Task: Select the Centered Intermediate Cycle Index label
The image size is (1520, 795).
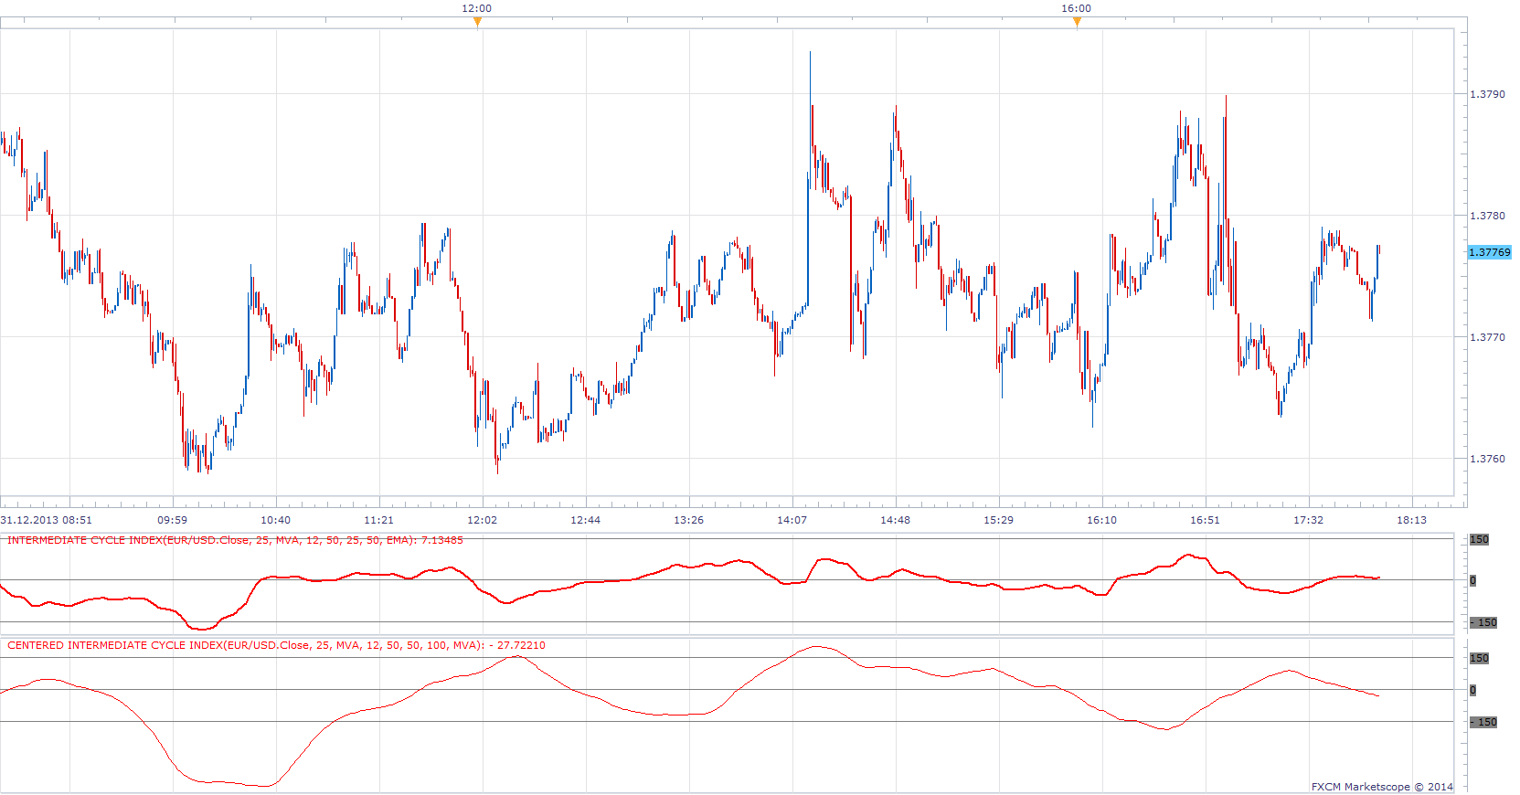Action: pyautogui.click(x=276, y=645)
